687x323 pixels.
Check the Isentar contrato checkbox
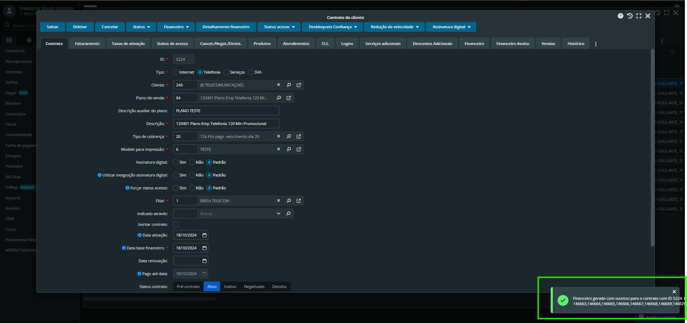(176, 224)
